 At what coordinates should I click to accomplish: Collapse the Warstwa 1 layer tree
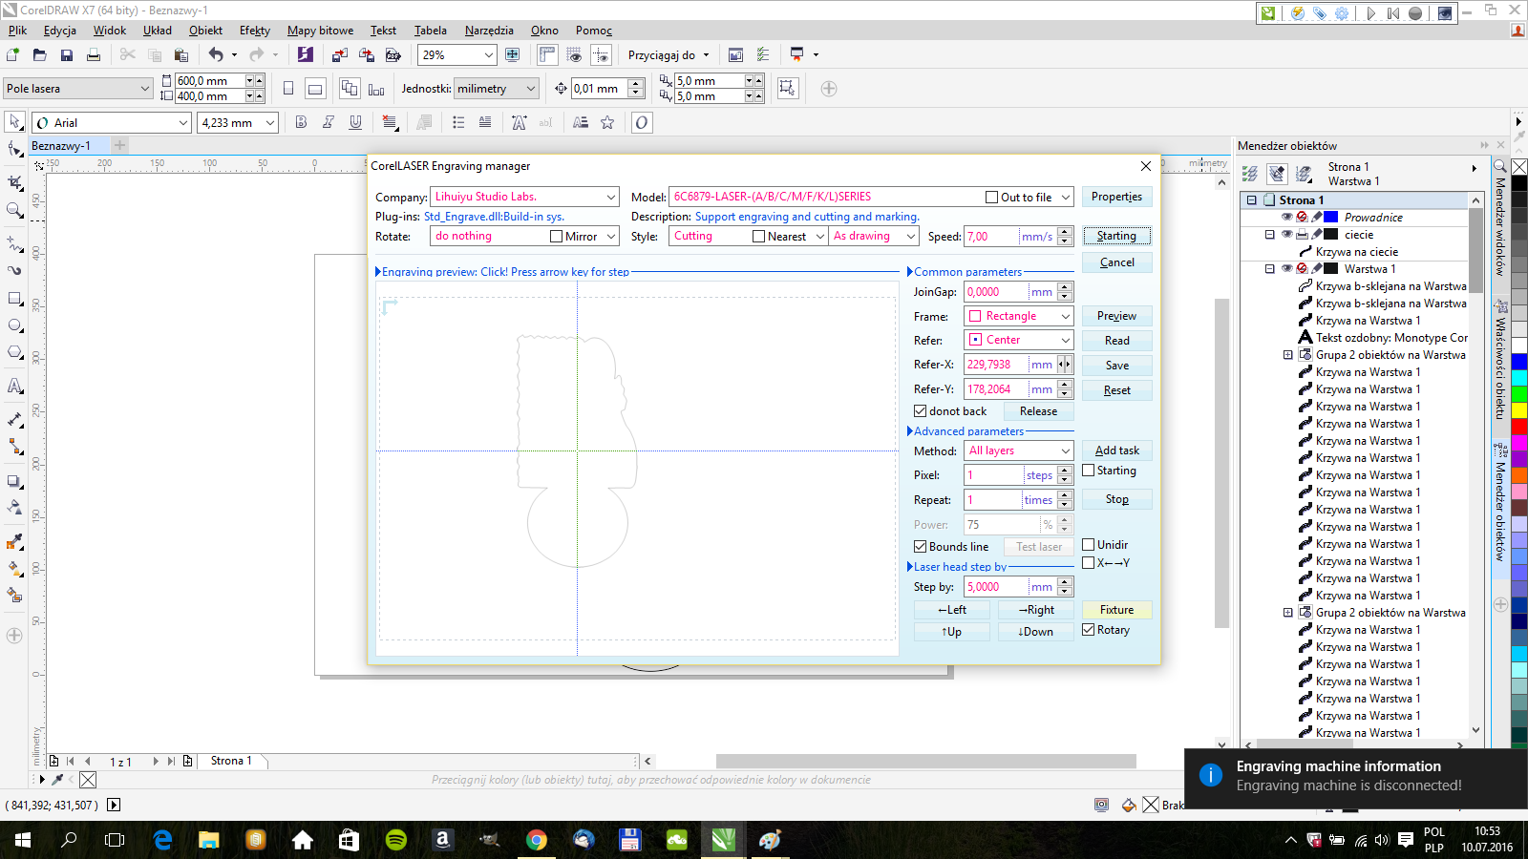[x=1270, y=269]
